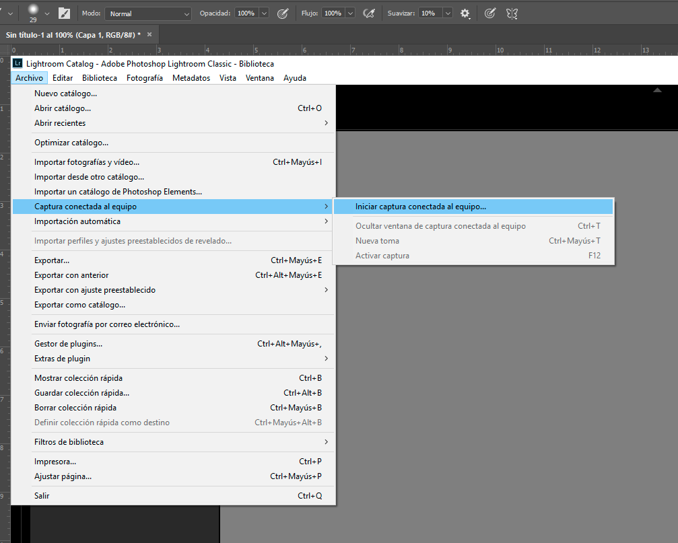Screen dimensions: 678x543
Task: Open the Ayuda menu
Action: pyautogui.click(x=295, y=78)
